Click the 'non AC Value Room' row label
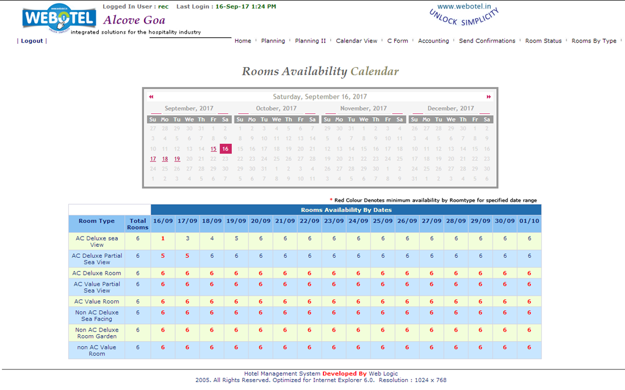Screen dimensions: 625x390 (97, 350)
